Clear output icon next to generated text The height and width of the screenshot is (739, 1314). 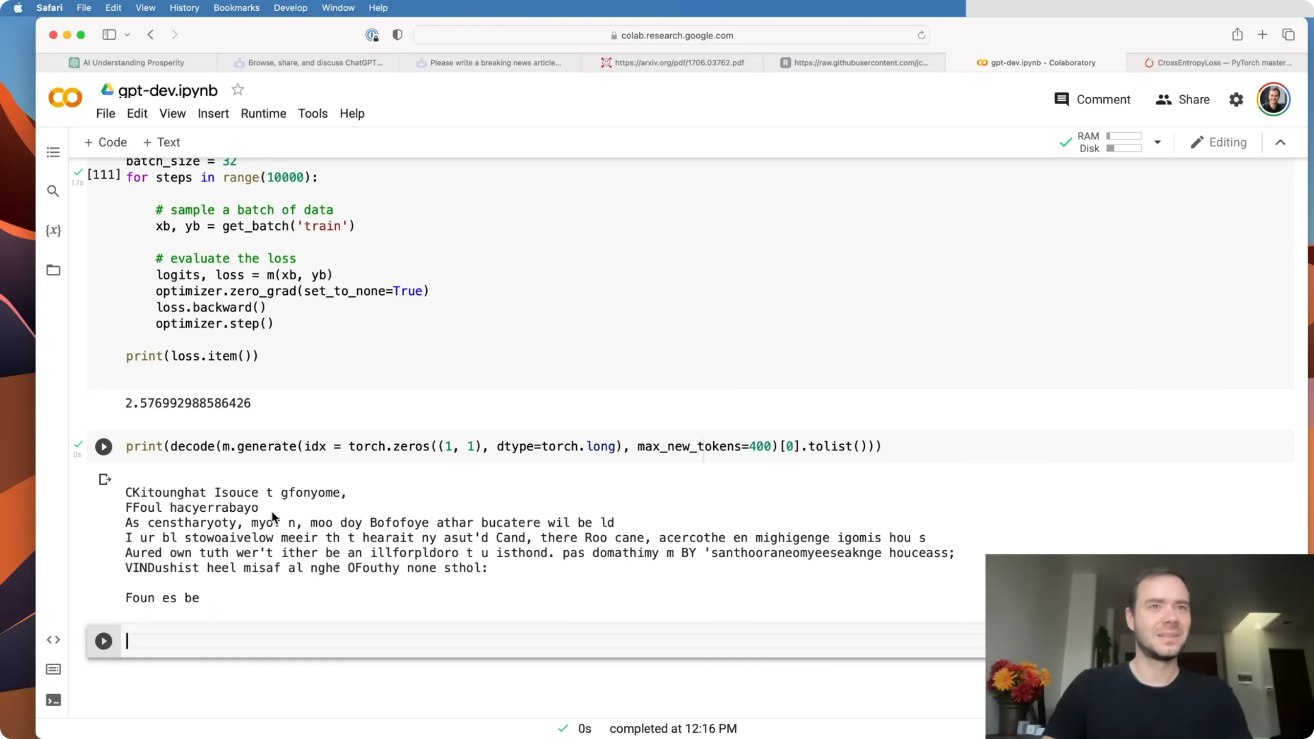105,479
